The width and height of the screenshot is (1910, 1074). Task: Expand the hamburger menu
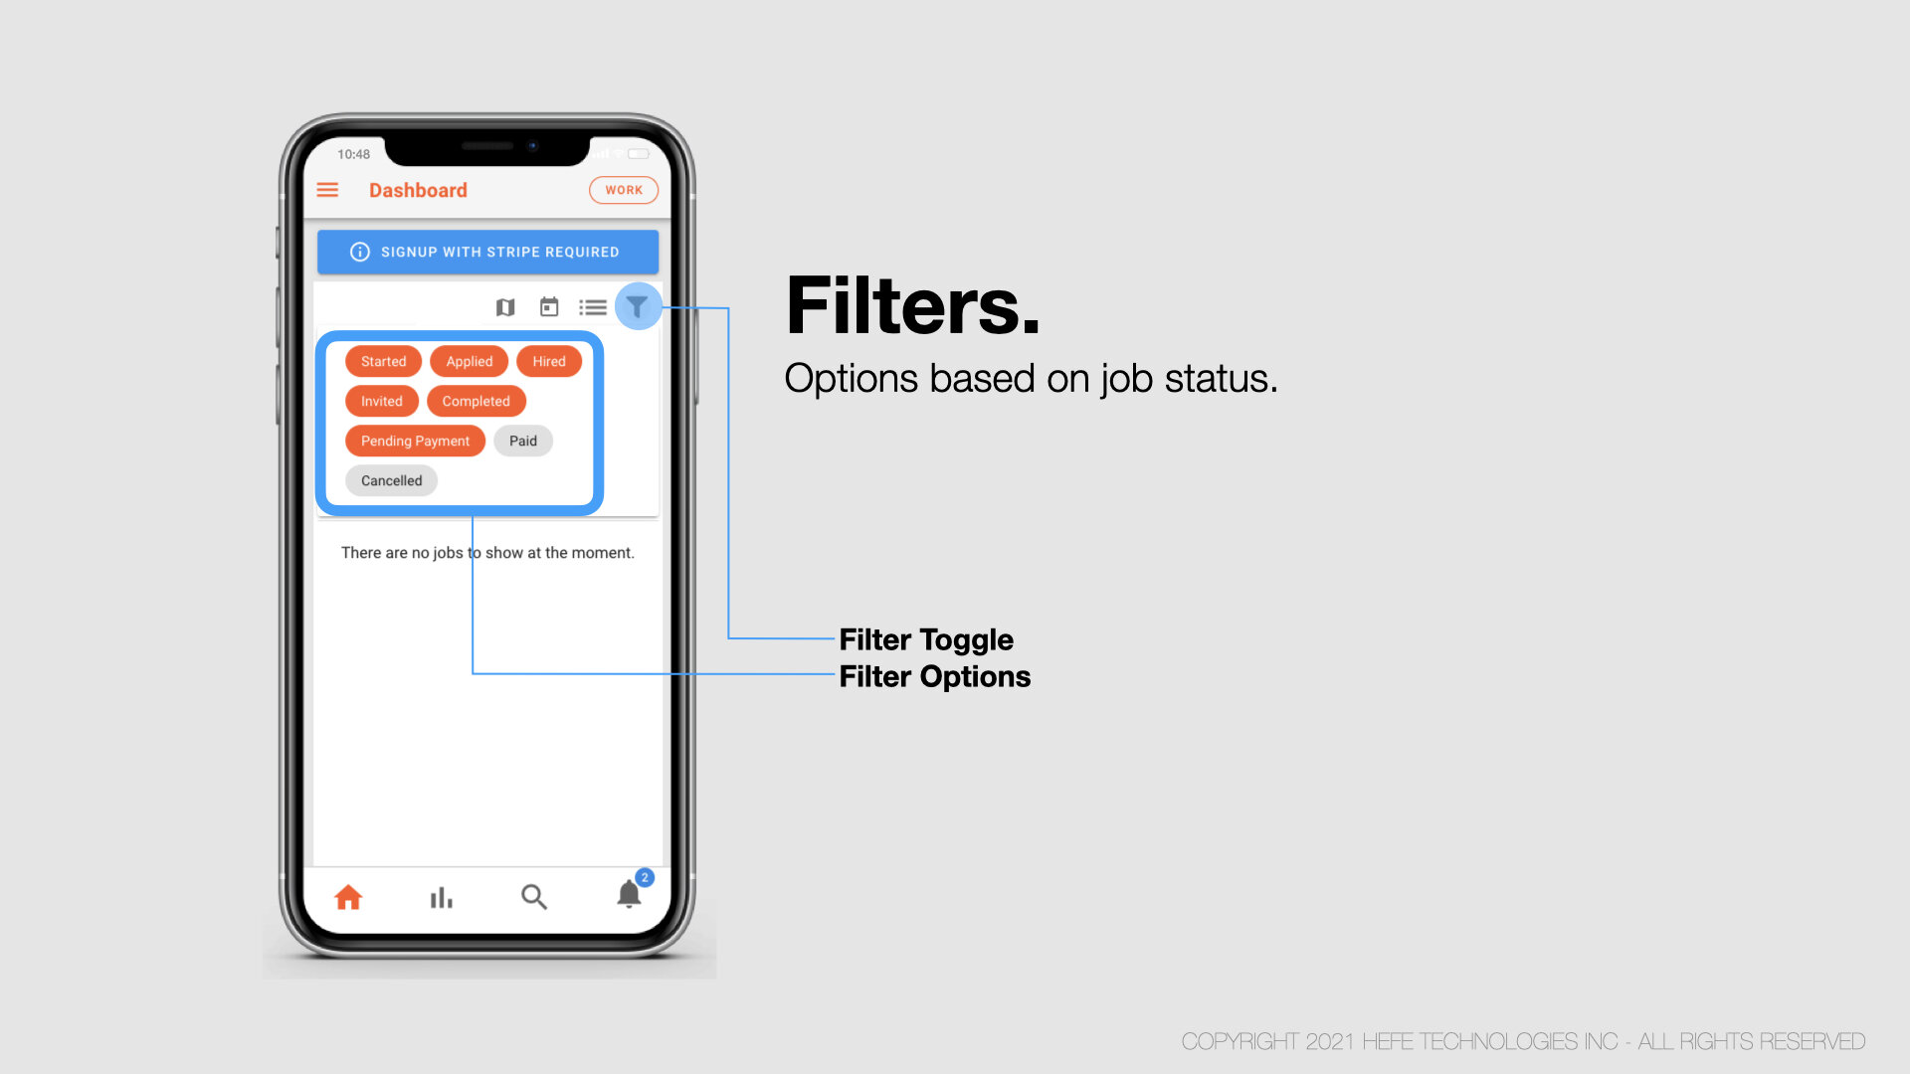coord(329,190)
